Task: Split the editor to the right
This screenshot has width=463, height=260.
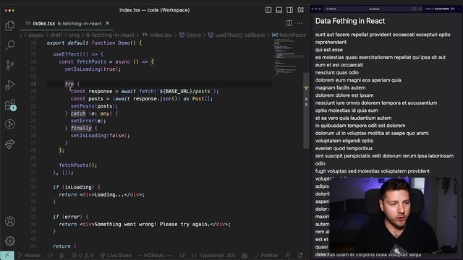Action: [x=289, y=23]
